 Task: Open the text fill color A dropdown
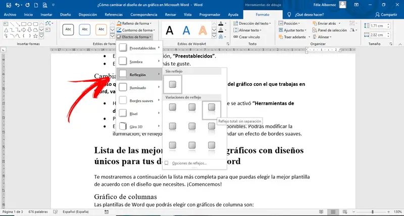(x=226, y=23)
